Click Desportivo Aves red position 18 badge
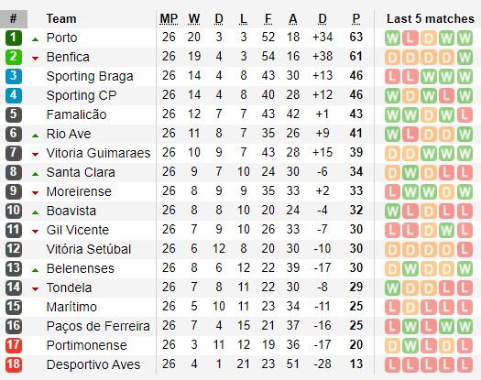481x380 pixels. pos(14,364)
